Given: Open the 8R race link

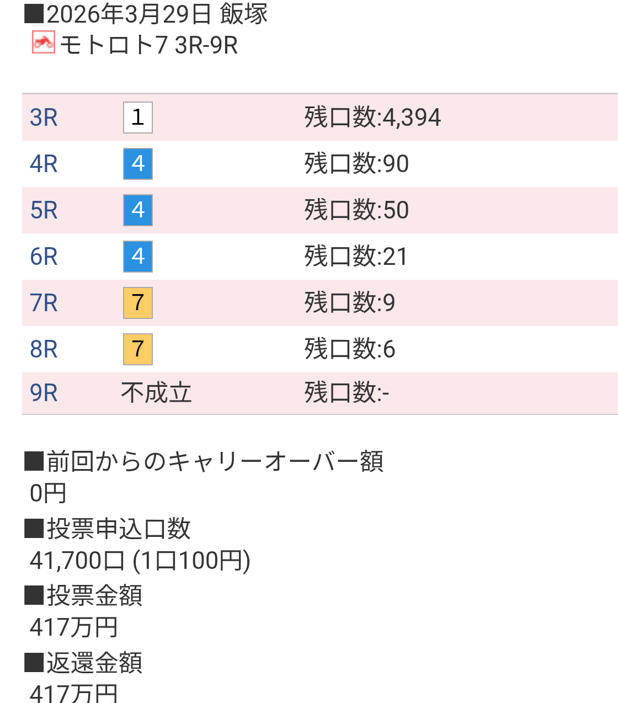Looking at the screenshot, I should [x=44, y=349].
